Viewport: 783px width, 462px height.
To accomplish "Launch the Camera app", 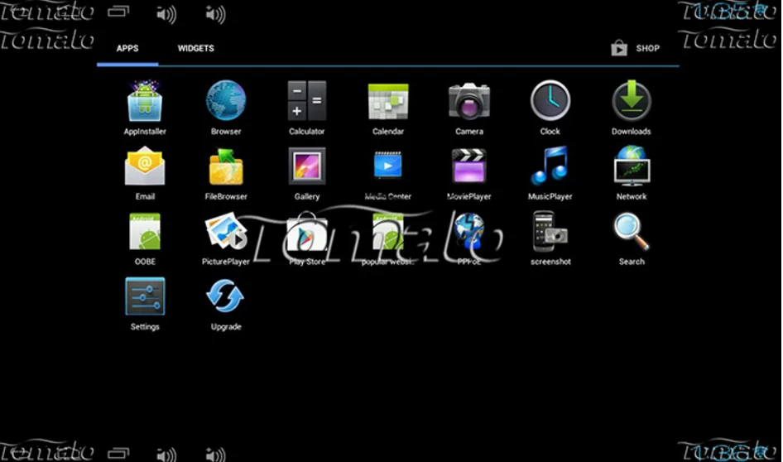I will (469, 101).
